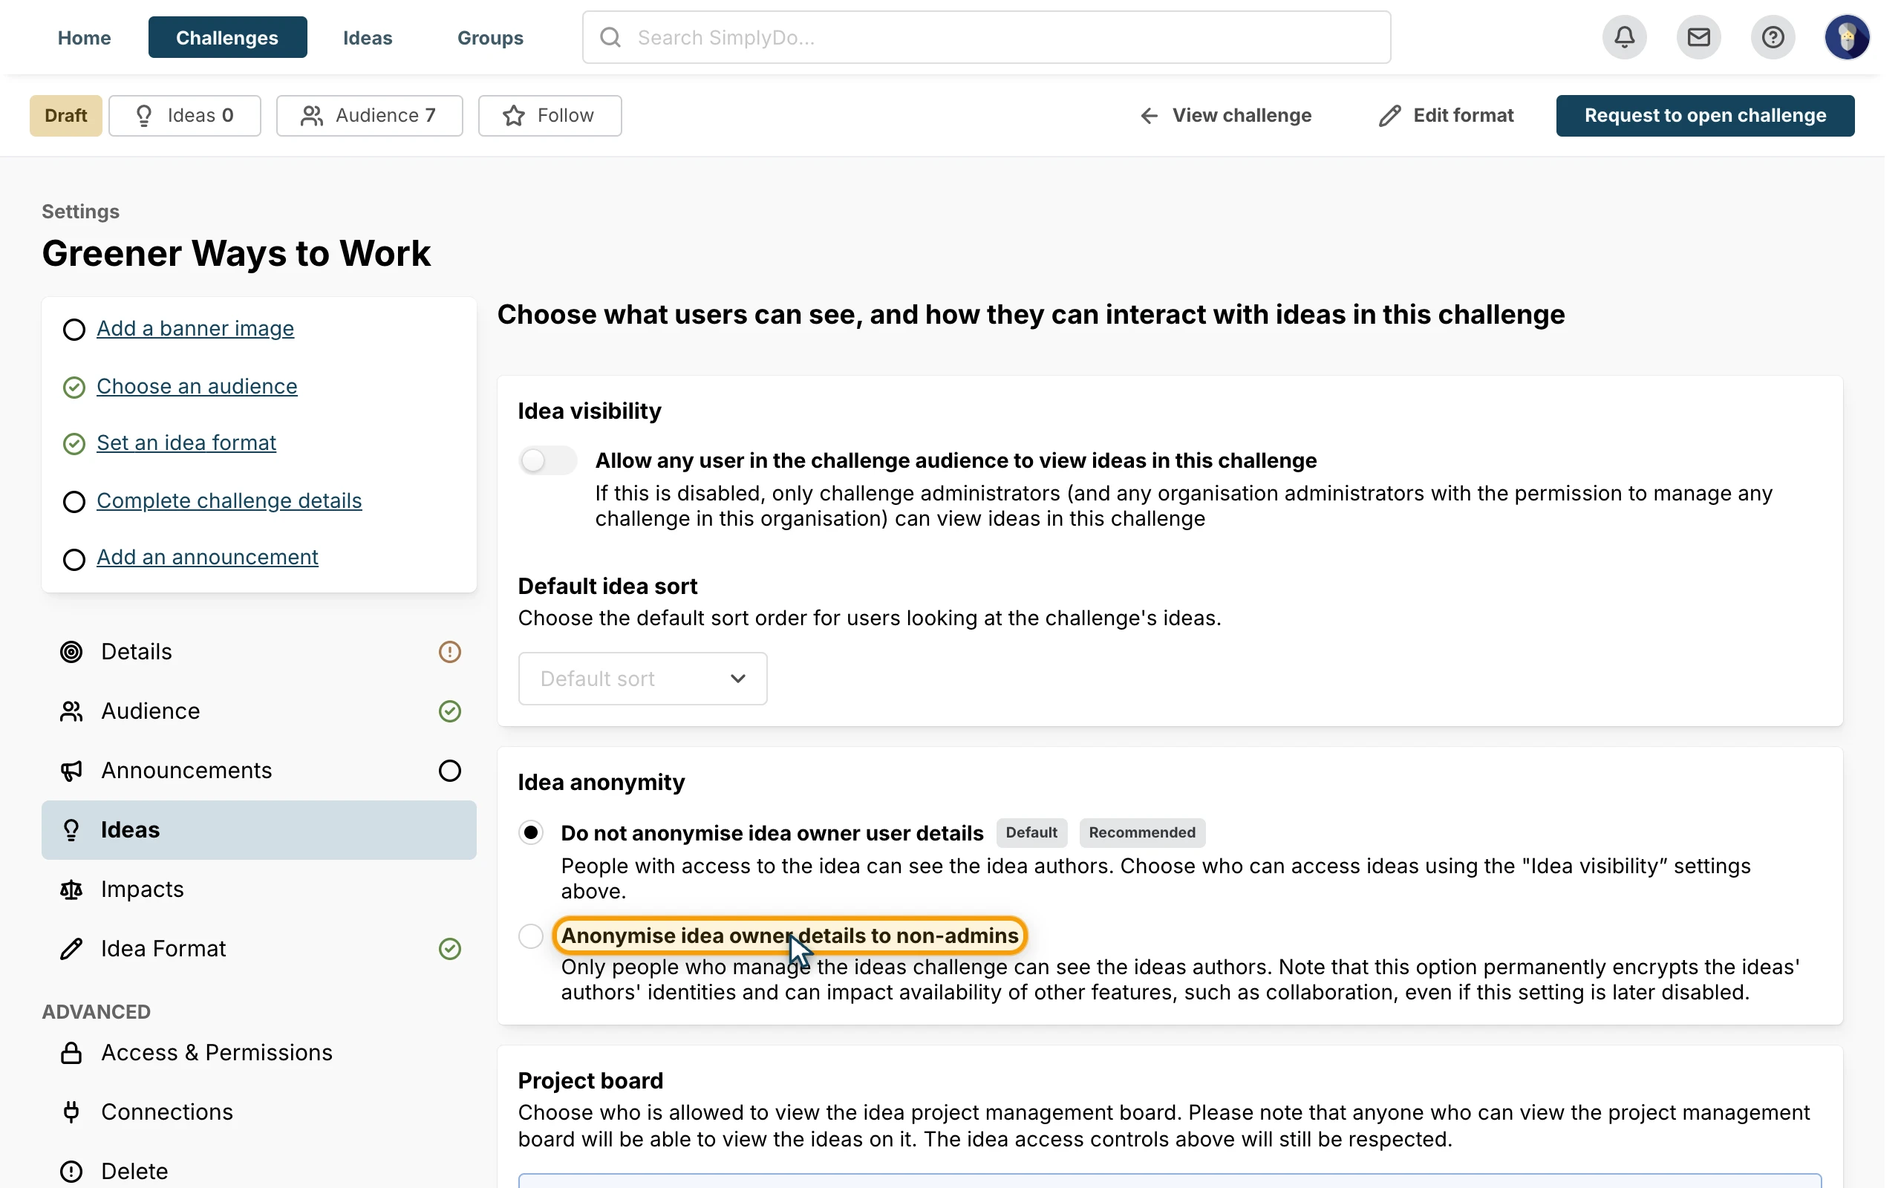Open the Default sort dropdown
Viewport: 1901px width, 1188px height.
tap(642, 678)
